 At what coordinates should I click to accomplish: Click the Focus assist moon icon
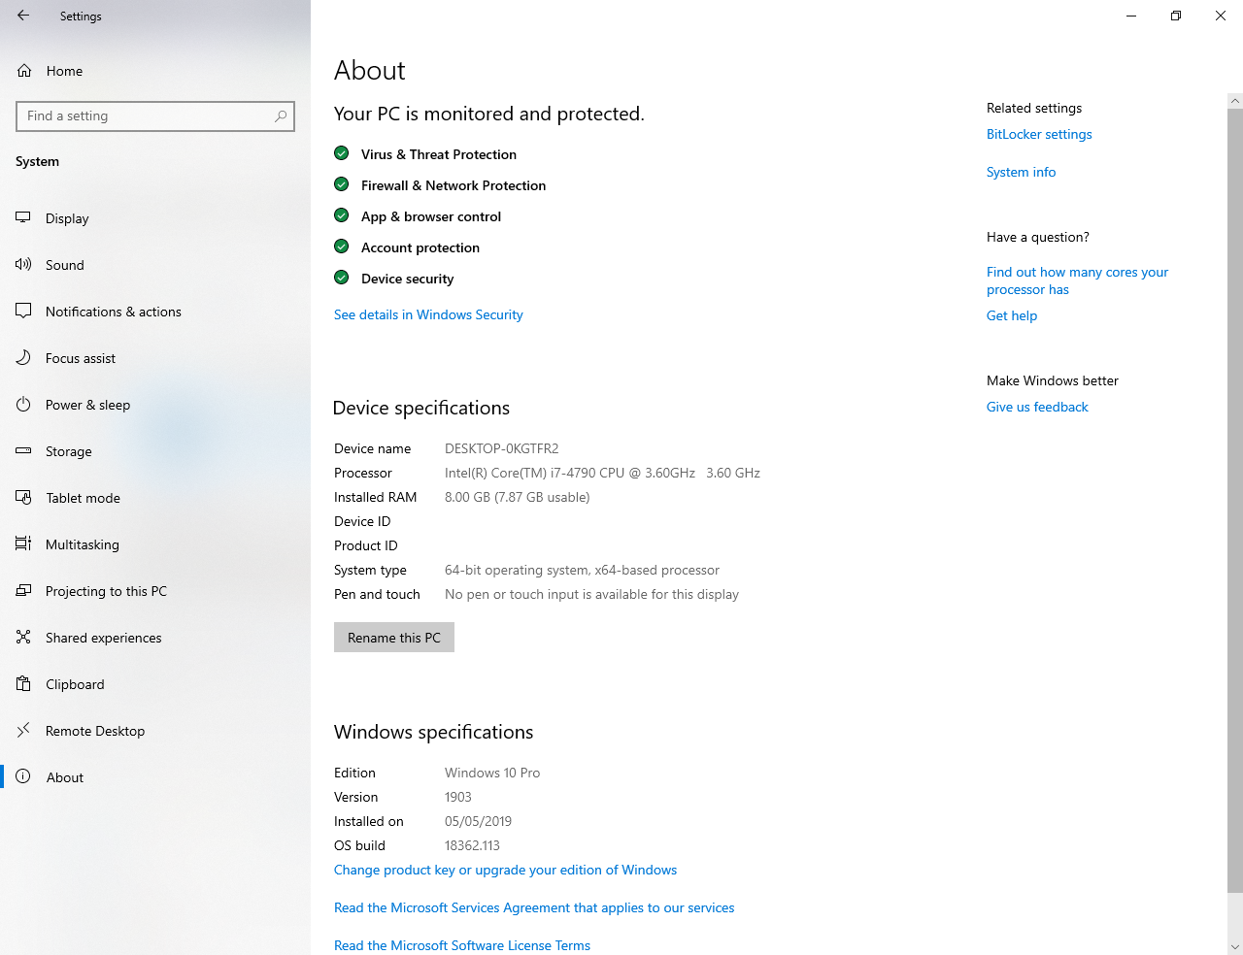pos(23,358)
